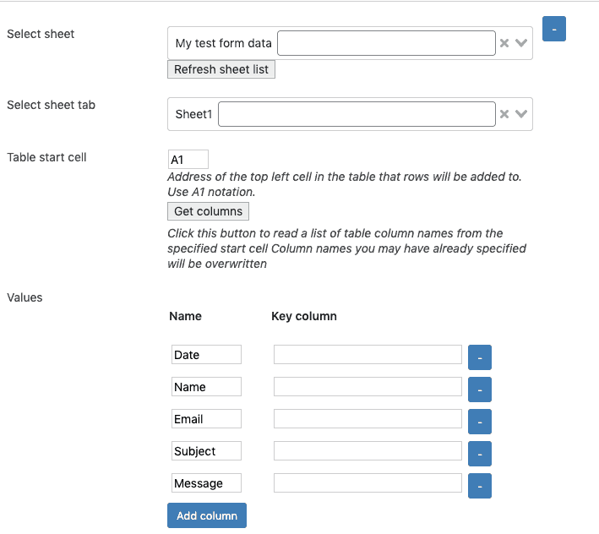Remove the Name column row

tap(480, 390)
